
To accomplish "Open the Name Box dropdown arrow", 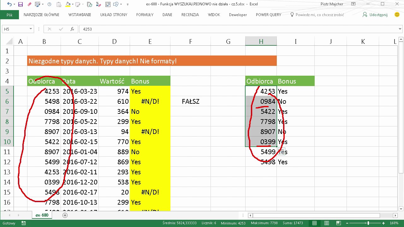I will pos(31,29).
